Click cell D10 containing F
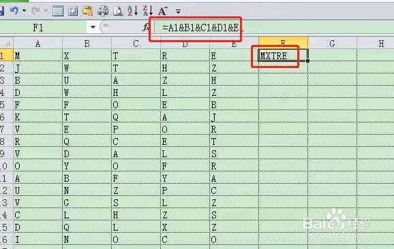Screen dimensions: 394x249 pyautogui.click(x=185, y=166)
